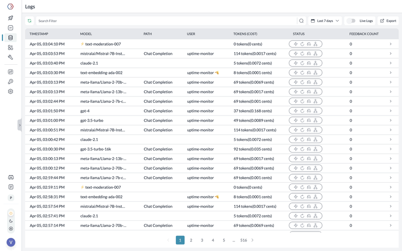This screenshot has height=251, width=402.
Task: Click the search magnifier icon
Action: pyautogui.click(x=301, y=21)
